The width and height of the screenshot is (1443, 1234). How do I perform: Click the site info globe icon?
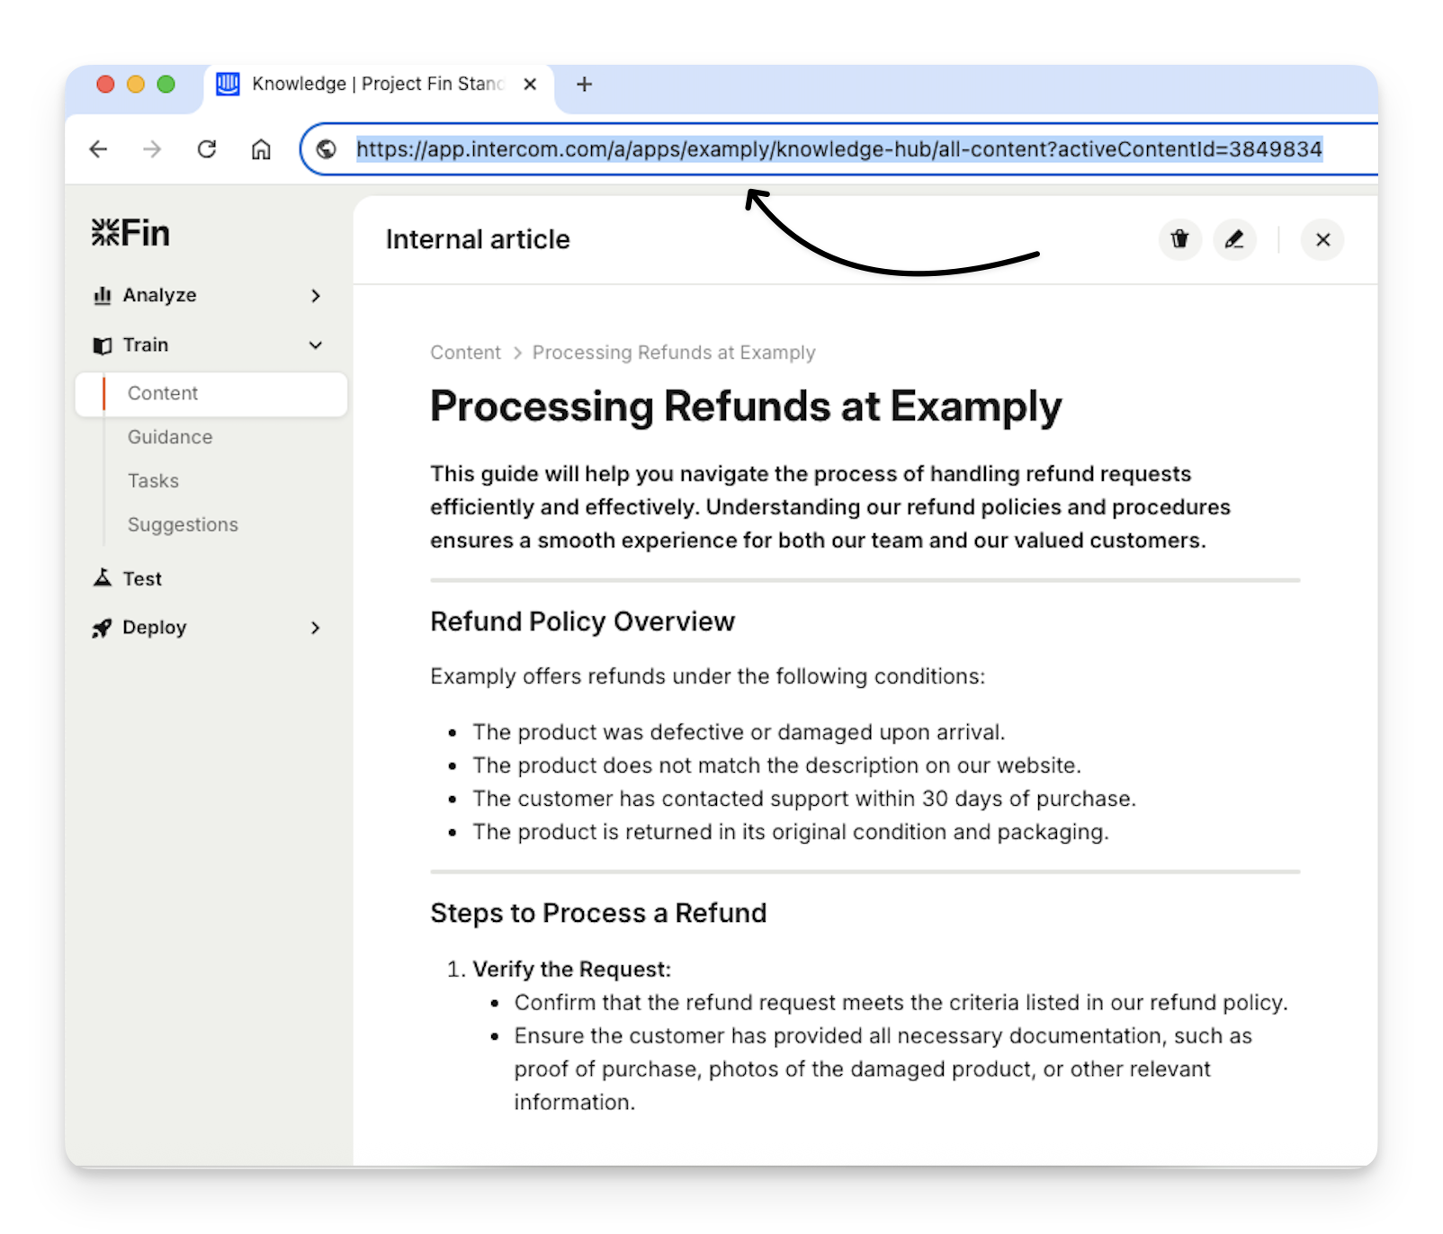coord(327,149)
